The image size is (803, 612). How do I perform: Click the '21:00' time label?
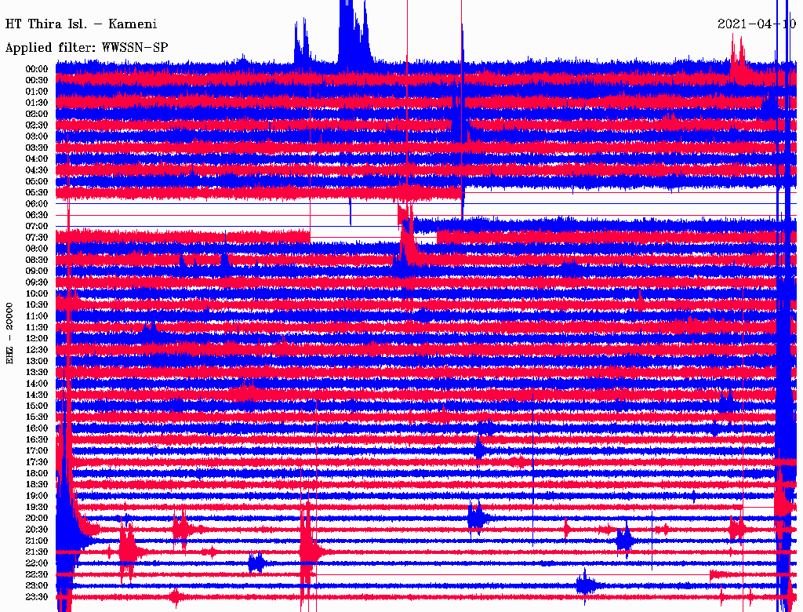(x=37, y=541)
